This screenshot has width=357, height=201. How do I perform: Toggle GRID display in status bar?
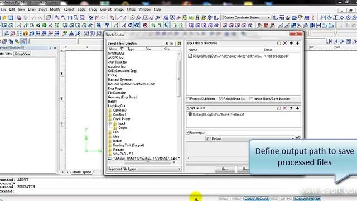(274, 199)
